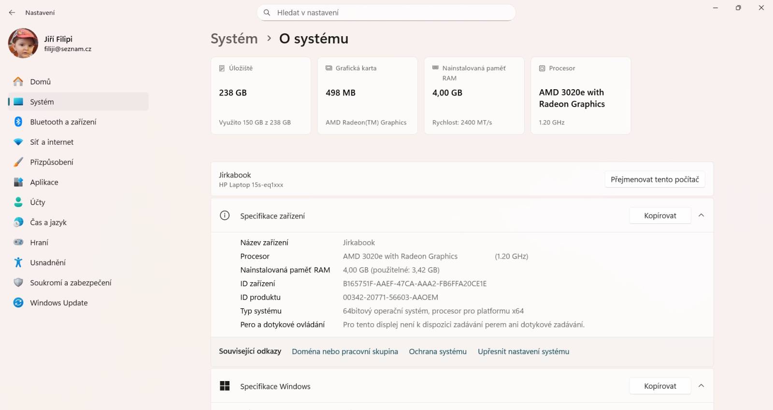Select Čas a jazyk menu item
The image size is (773, 410).
coord(48,222)
